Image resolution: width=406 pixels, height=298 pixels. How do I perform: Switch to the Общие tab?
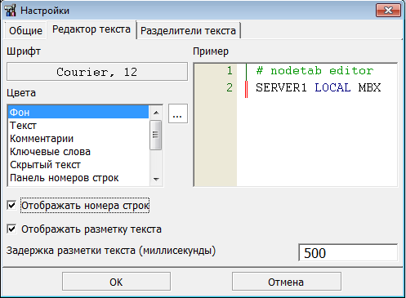(x=25, y=30)
